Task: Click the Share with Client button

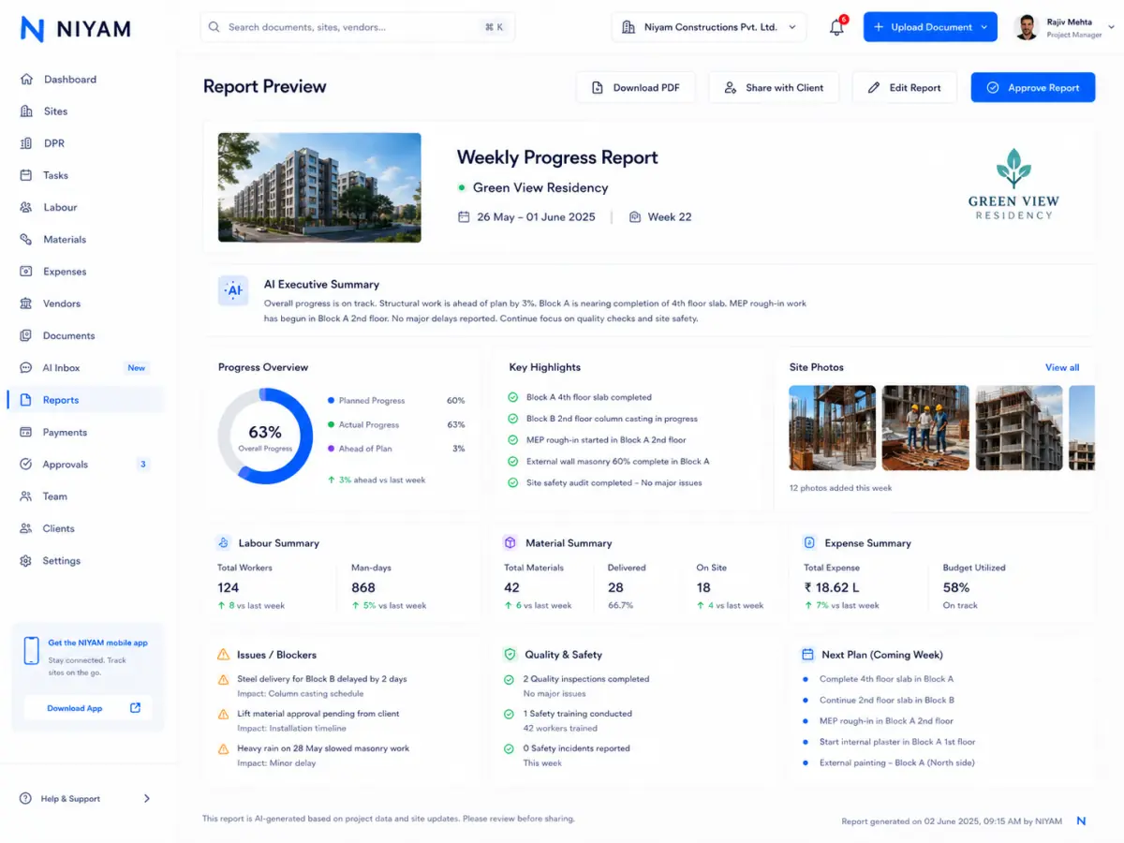Action: click(x=774, y=87)
